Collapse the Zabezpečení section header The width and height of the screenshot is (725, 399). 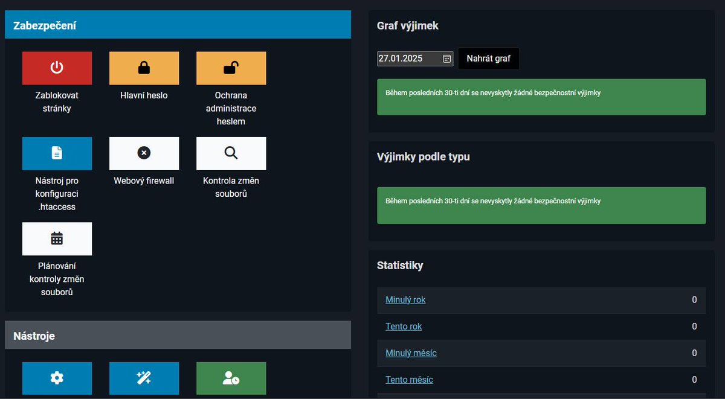click(x=178, y=24)
